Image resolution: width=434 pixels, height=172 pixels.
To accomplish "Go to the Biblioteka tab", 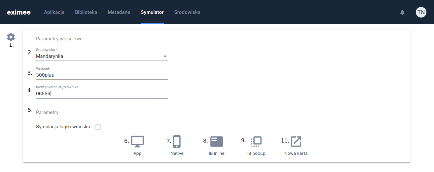I will point(86,12).
